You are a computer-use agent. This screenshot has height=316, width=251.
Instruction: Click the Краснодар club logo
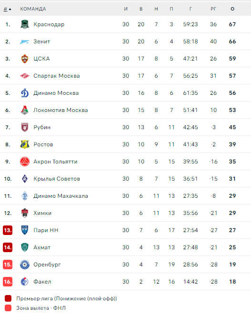(25, 24)
